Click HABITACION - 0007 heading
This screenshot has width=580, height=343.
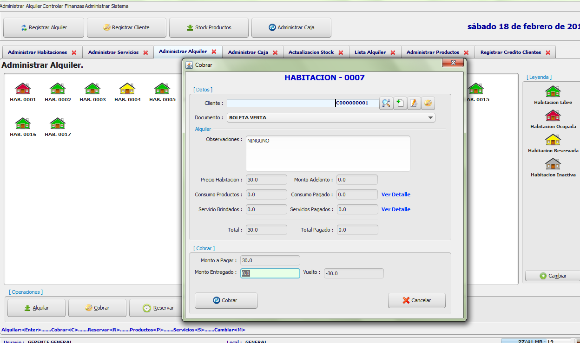click(x=324, y=78)
